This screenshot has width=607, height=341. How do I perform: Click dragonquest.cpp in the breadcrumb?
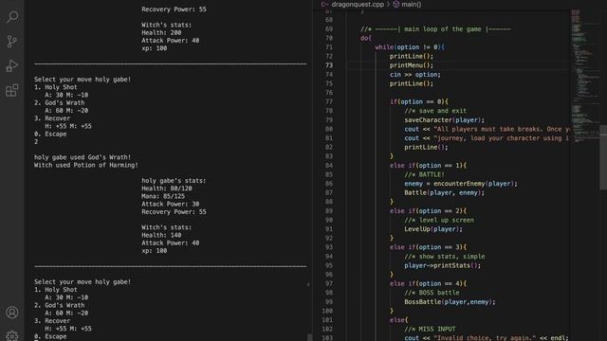tap(358, 4)
